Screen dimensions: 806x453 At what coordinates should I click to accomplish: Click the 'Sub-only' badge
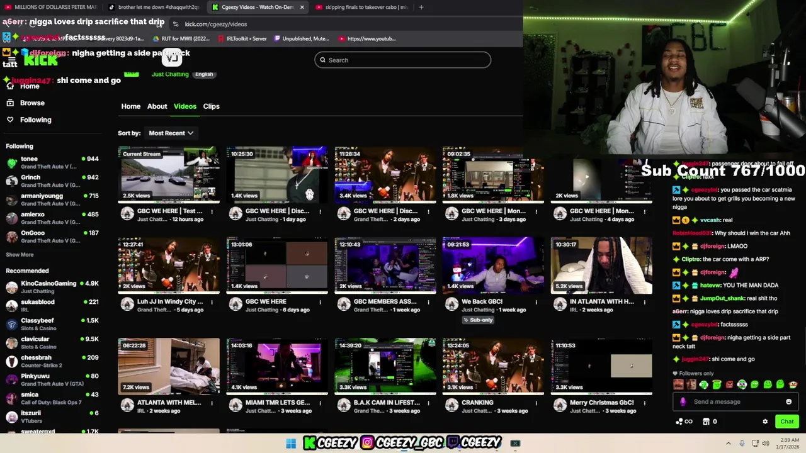click(478, 320)
